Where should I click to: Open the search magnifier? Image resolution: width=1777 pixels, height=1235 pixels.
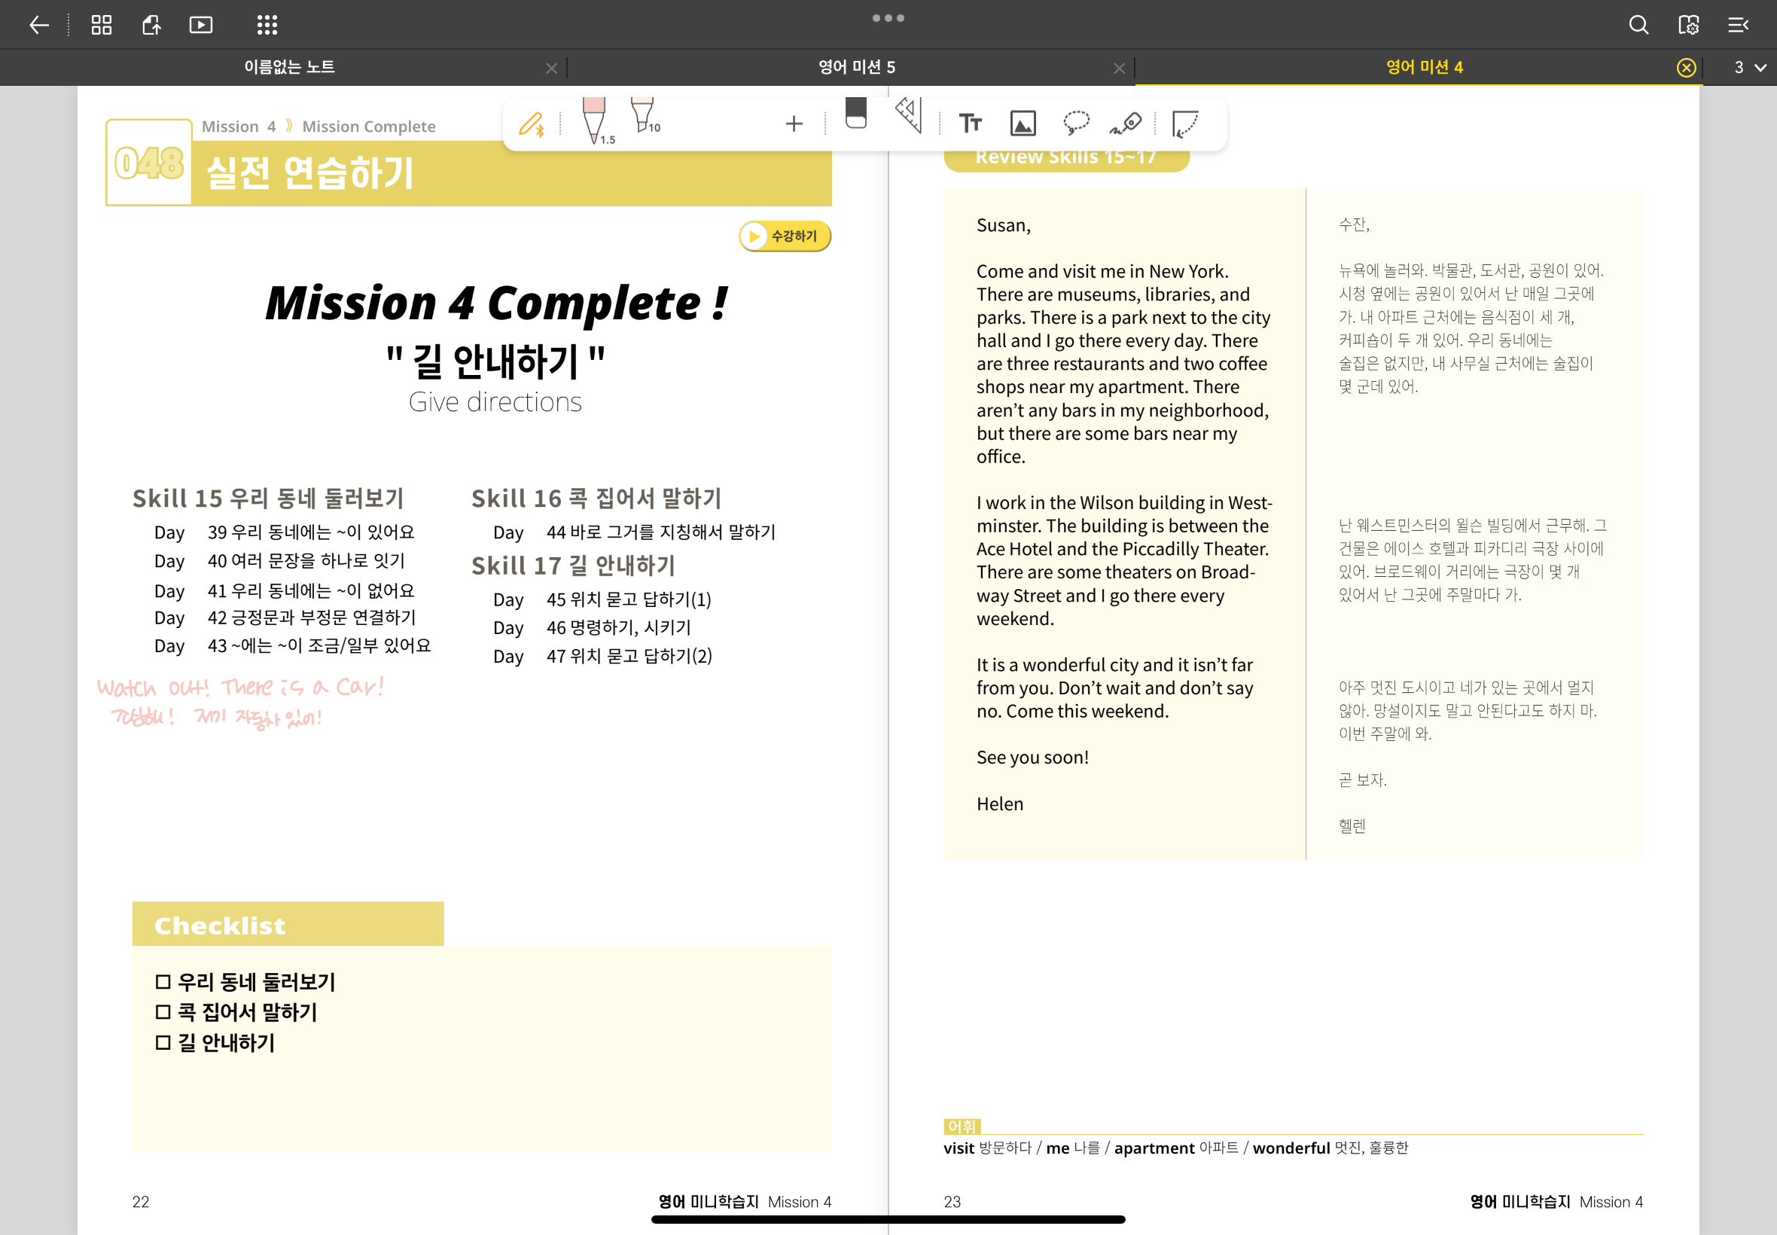[1638, 25]
